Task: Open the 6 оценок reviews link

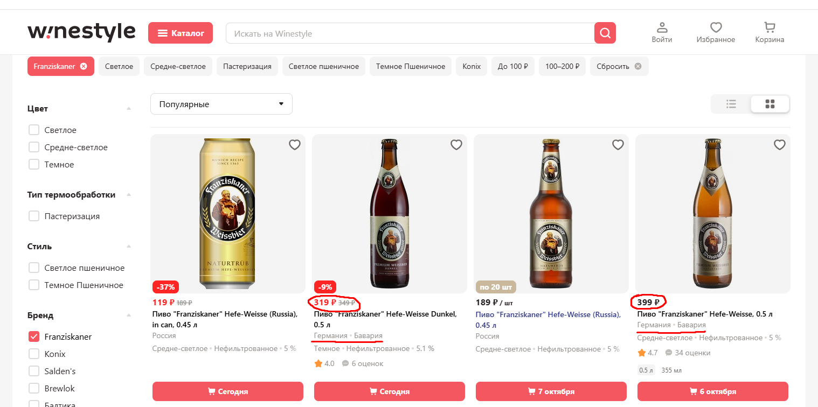Action: pyautogui.click(x=363, y=363)
